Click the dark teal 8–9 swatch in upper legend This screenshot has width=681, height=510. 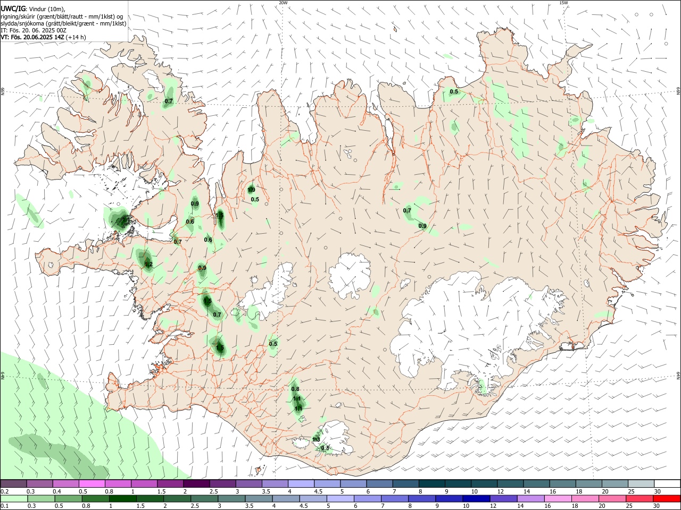click(x=433, y=483)
